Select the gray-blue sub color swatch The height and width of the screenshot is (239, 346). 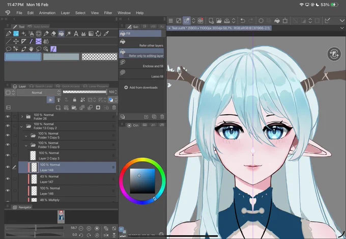(61, 57)
